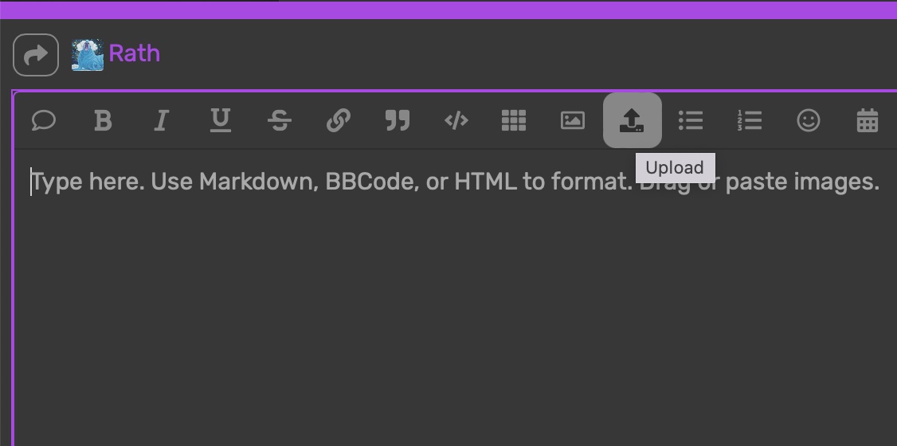Toggle underline formatting
897x446 pixels.
221,120
